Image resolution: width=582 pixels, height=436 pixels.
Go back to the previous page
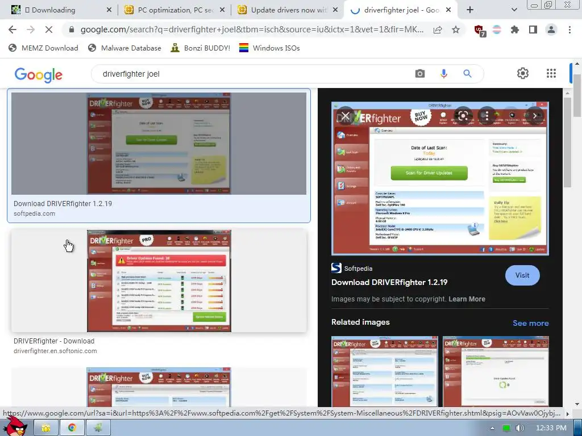(x=13, y=30)
